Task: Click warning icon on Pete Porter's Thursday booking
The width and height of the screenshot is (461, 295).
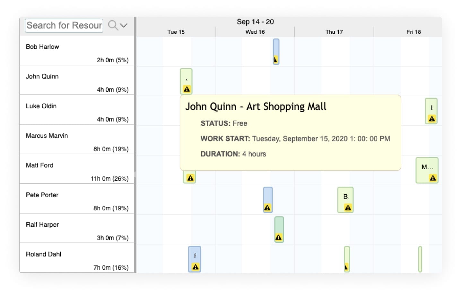Action: pyautogui.click(x=348, y=208)
